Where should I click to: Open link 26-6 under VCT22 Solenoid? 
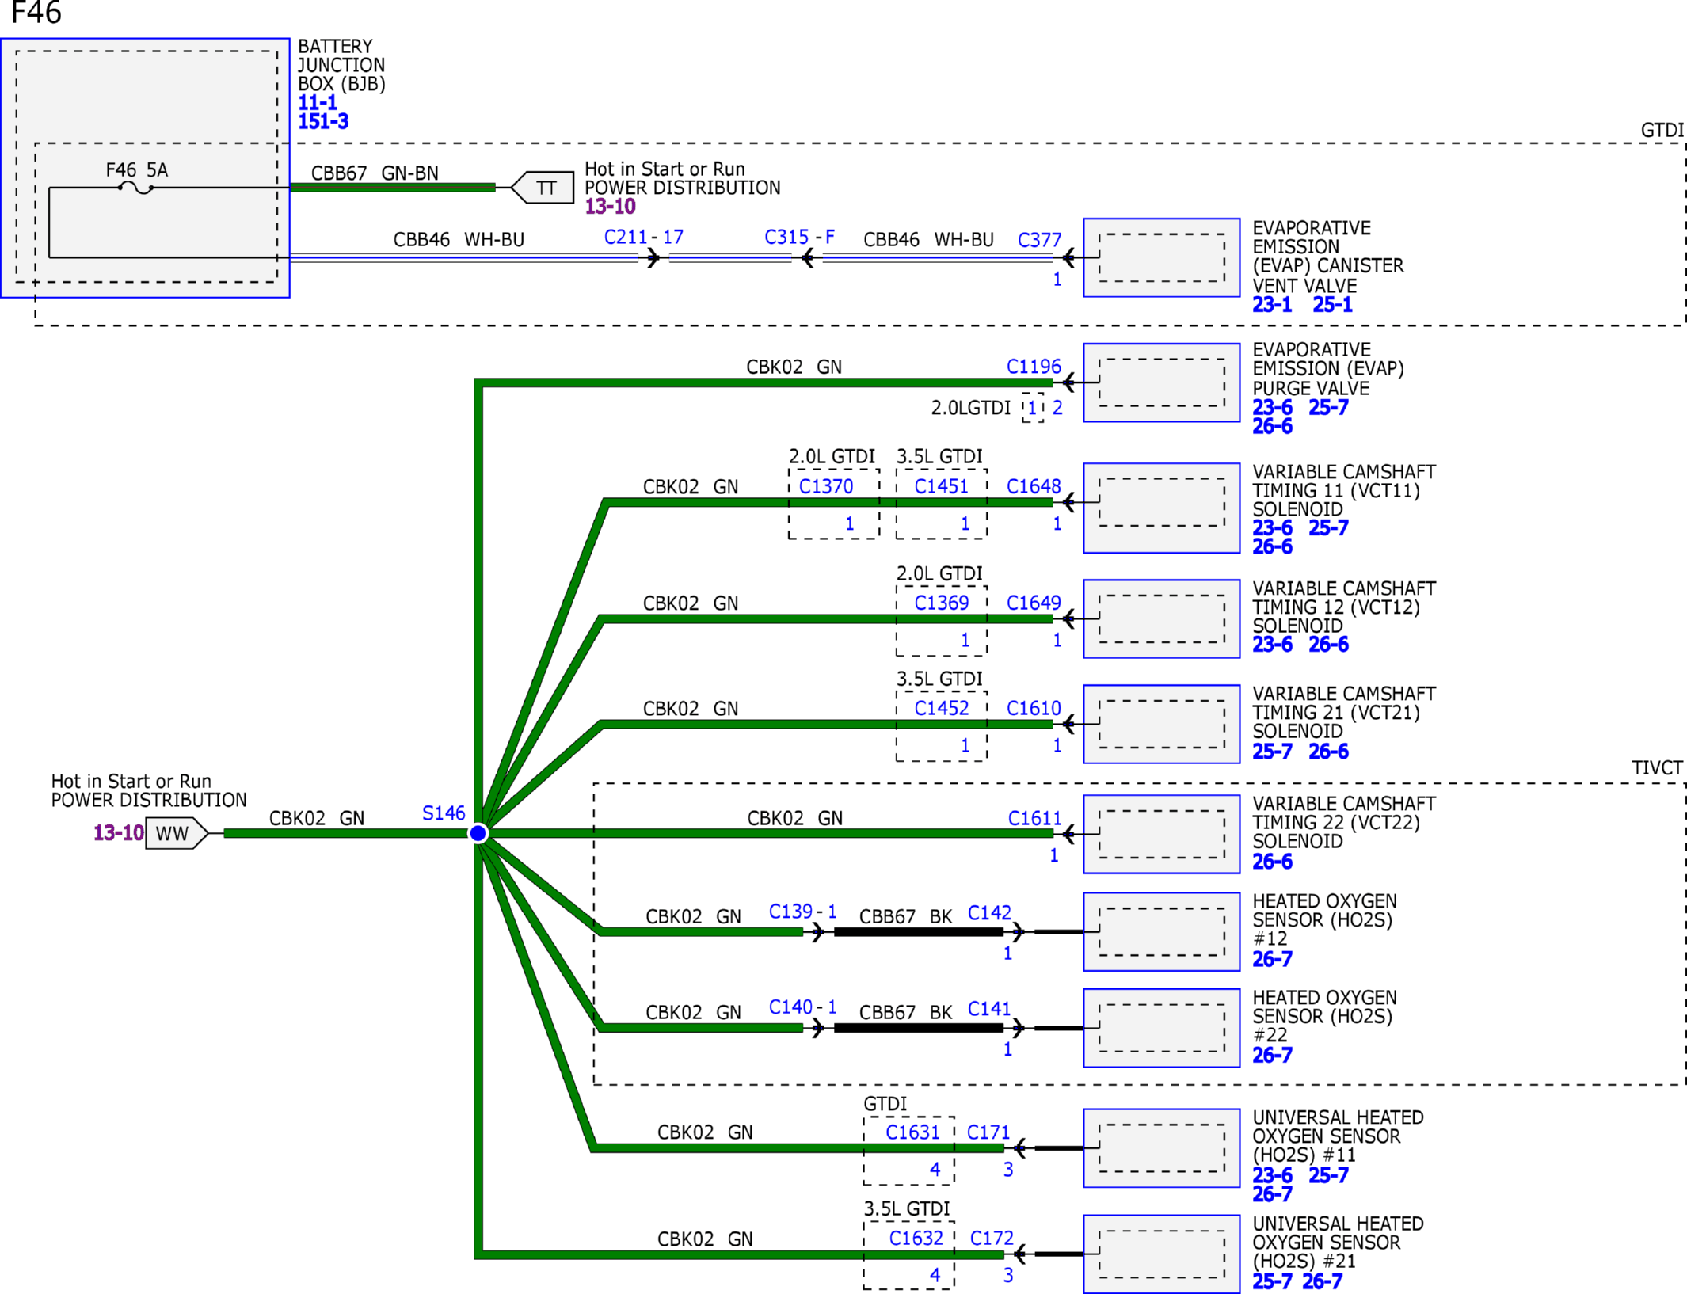click(x=1272, y=862)
